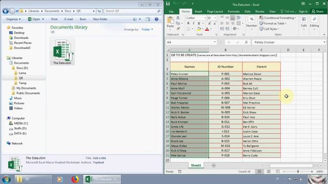Click the Burn button in Explorer toolbar

point(83,19)
